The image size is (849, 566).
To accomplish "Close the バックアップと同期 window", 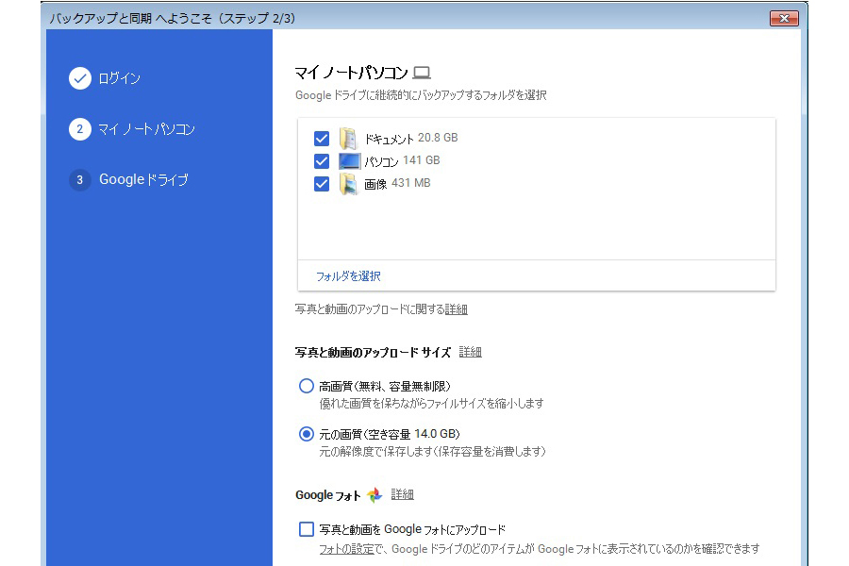I will [784, 18].
